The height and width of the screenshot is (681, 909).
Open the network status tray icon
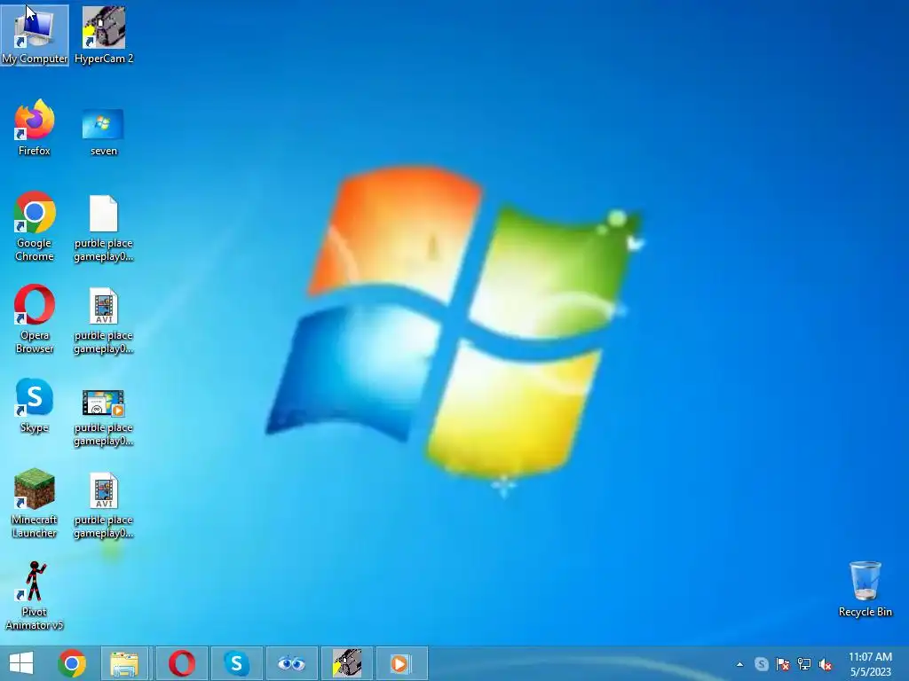click(804, 664)
